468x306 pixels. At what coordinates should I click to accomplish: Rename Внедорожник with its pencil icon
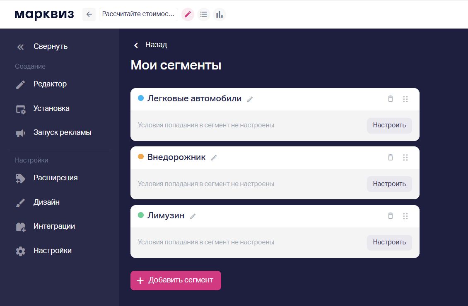[214, 158]
